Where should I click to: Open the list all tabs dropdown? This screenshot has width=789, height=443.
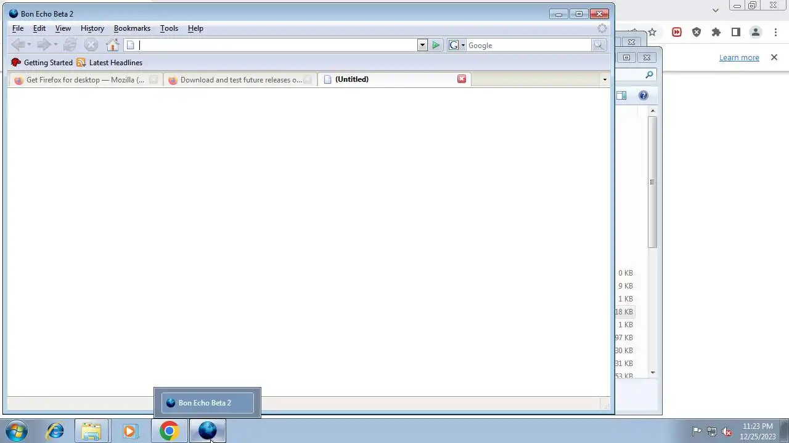(604, 79)
